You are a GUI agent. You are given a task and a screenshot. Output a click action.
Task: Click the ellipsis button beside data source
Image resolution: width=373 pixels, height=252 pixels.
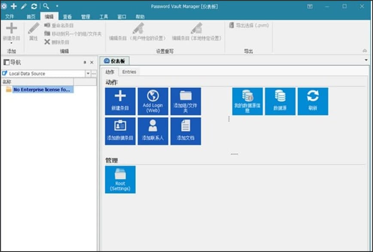pos(94,73)
